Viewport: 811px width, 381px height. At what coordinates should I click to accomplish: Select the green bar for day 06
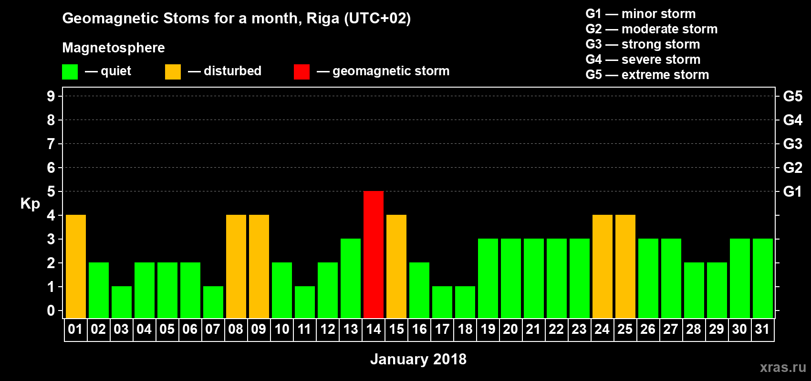coord(190,290)
